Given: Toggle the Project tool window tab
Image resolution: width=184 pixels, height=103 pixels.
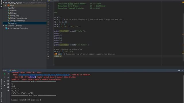Looking at the screenshot, I should point(1,4).
